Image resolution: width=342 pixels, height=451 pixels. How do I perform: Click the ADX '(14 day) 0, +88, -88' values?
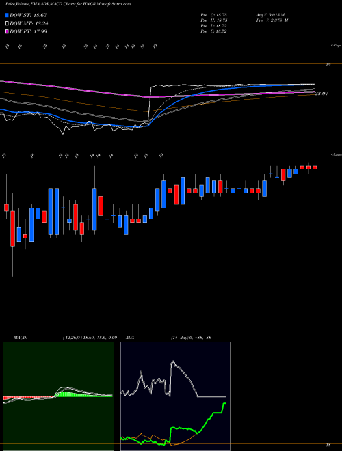pyautogui.click(x=191, y=338)
